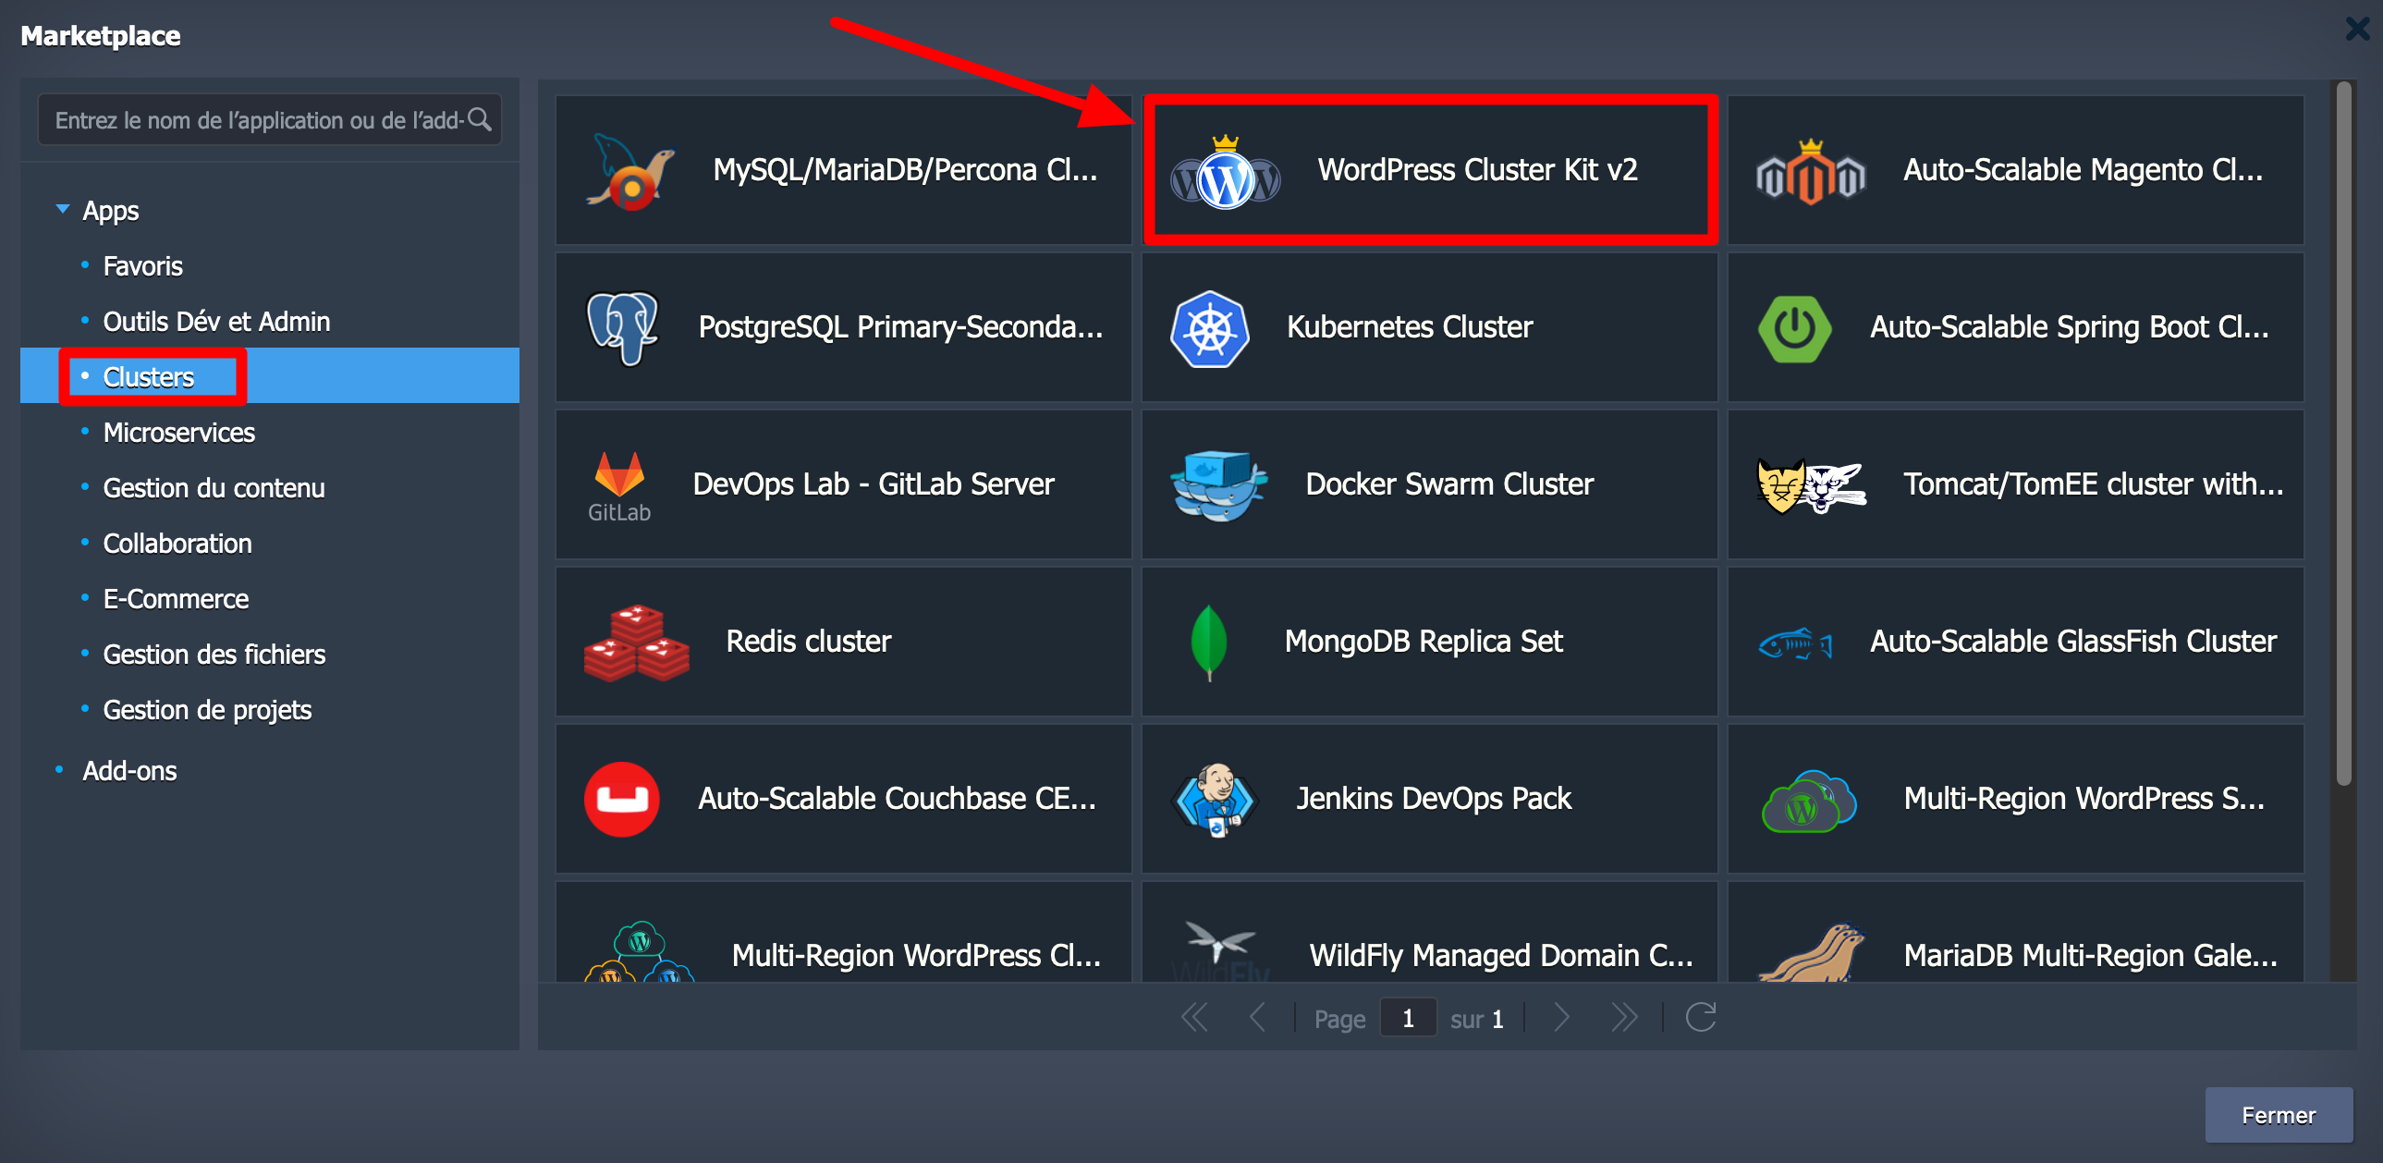Go to the last page
Image resolution: width=2383 pixels, height=1163 pixels.
tap(1623, 1019)
